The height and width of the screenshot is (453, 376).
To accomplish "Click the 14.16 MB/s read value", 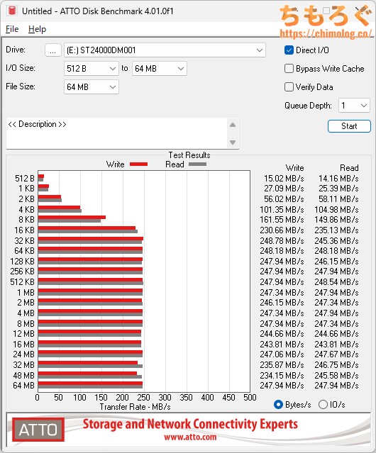I will click(x=338, y=178).
